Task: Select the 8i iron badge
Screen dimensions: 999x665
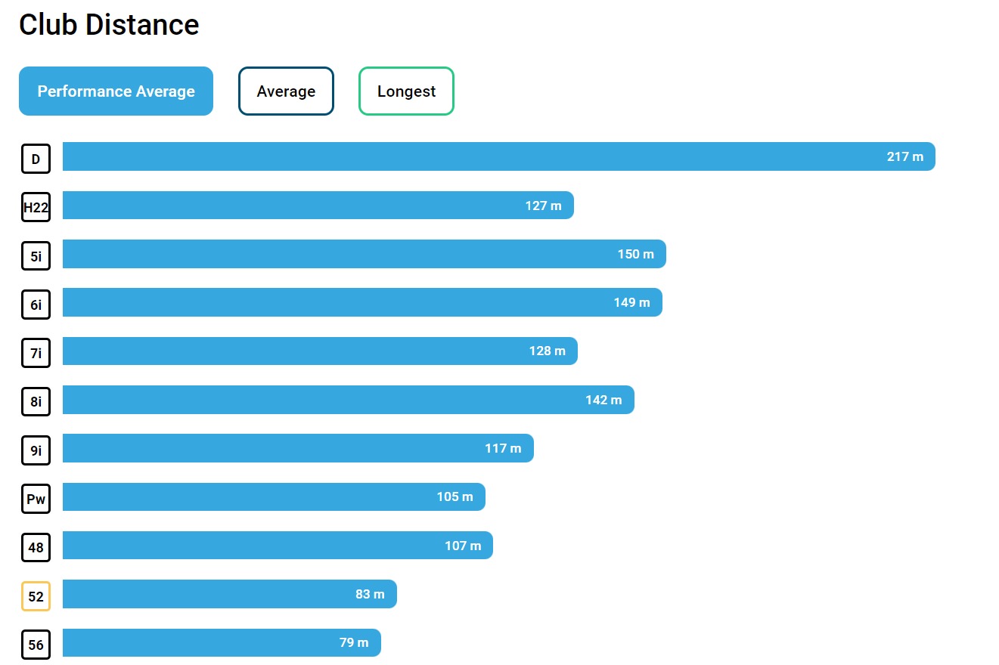Action: point(36,401)
